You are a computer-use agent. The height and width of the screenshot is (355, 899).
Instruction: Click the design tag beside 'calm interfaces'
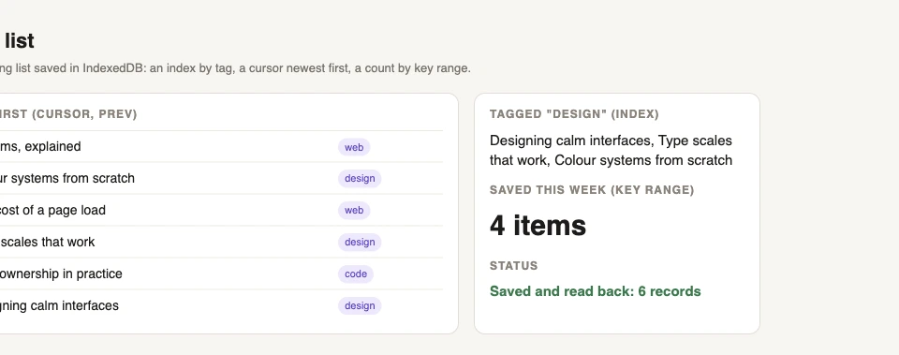tap(360, 306)
